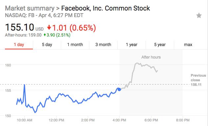Click the red down arrow price indicator
The image size is (208, 126).
(49, 28)
